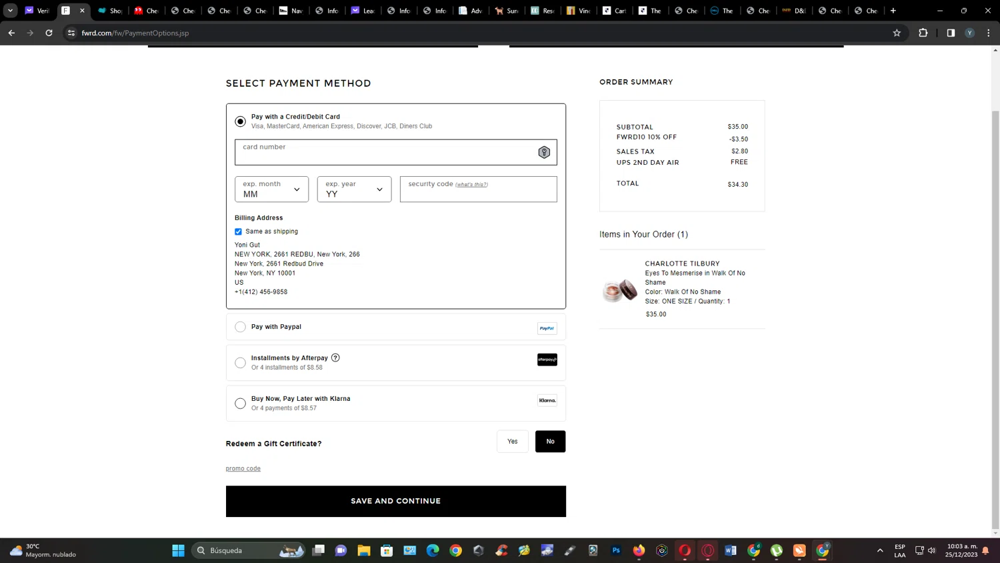1000x563 pixels.
Task: Click Save and Continue button
Action: pyautogui.click(x=396, y=501)
